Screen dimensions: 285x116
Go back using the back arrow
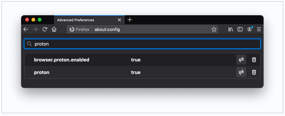26,29
